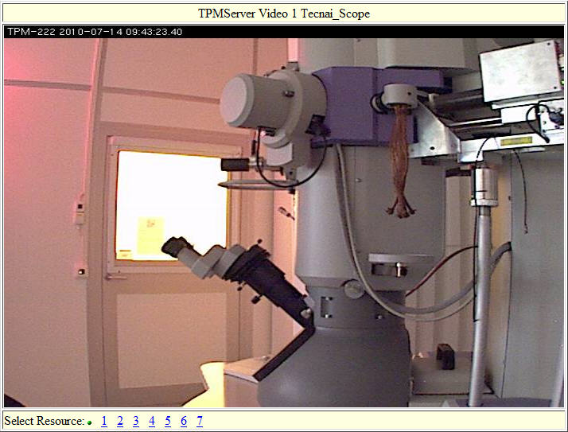Click the TPM-222 timestamp overlay text
Viewport: 568px width, 432px height.
(x=95, y=32)
